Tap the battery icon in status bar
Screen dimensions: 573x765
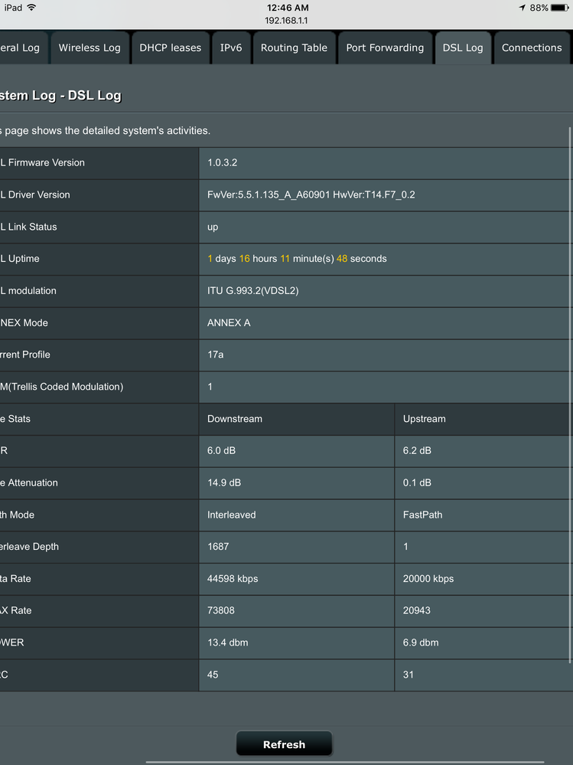pos(559,8)
